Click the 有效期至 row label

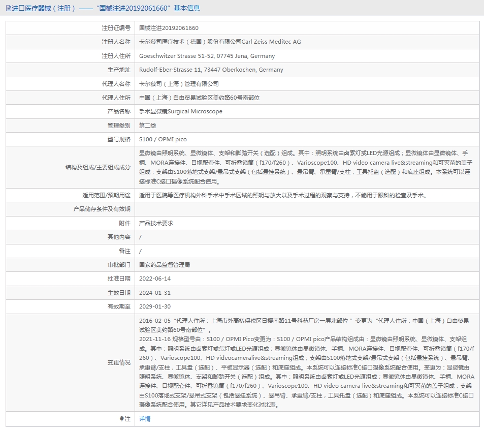[x=119, y=306]
